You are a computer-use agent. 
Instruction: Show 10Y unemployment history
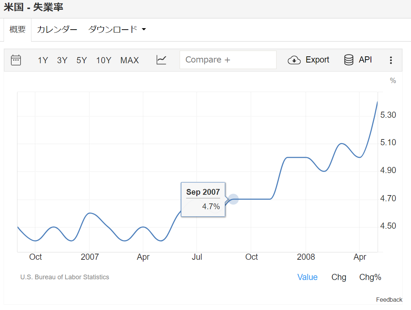[x=104, y=60]
